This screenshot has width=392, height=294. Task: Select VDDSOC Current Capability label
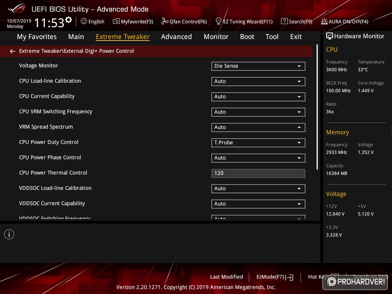click(52, 203)
